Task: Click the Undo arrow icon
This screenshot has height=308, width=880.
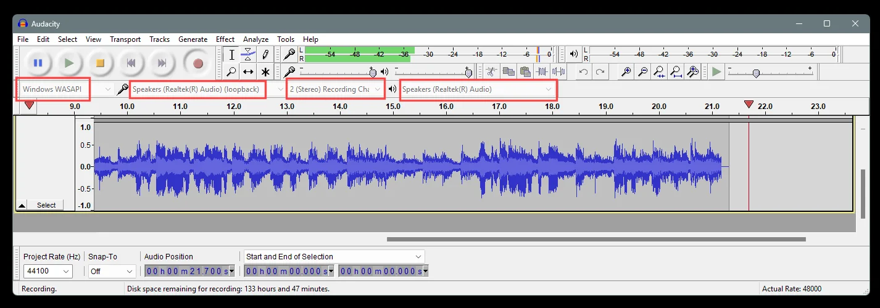Action: (583, 72)
